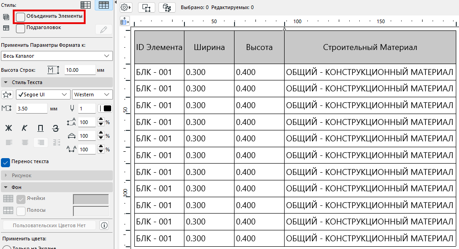The image size is (459, 249).
Task: Open Segoe UI font dropdown
Action: tap(43, 95)
